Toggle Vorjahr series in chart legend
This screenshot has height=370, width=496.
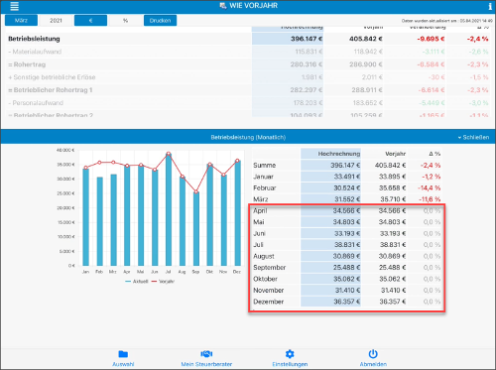pos(163,282)
